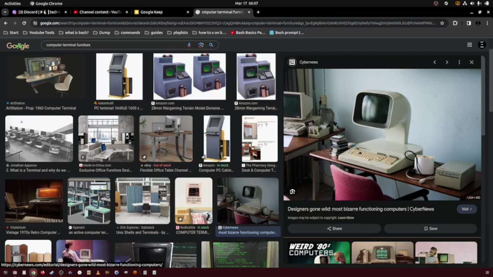Click Activities in the top bar
This screenshot has width=493, height=277.
click(x=13, y=3)
